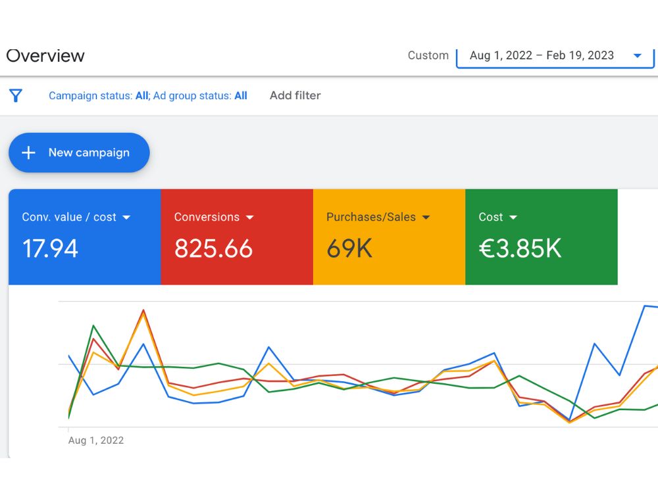The height and width of the screenshot is (493, 658).
Task: Click the New campaign button
Action: pos(79,153)
